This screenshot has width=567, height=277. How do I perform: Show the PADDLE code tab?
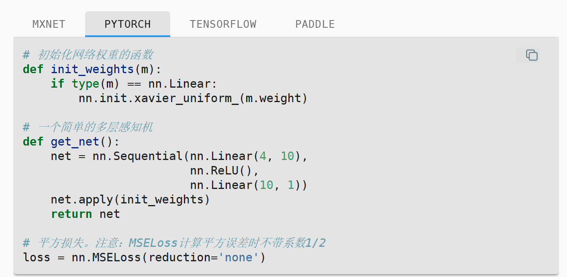point(315,24)
